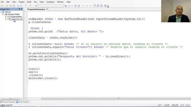The image size is (191, 107).
Task: Click the Save toolbar icon
Action: [10, 6]
